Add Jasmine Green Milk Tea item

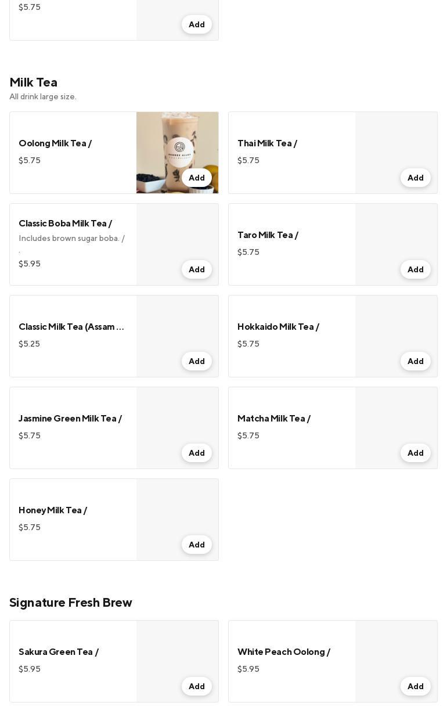tap(196, 453)
